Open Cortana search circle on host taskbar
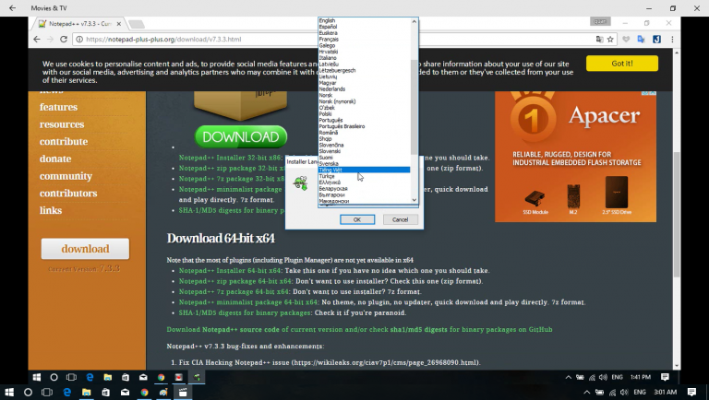This screenshot has height=400, width=709. coord(28,393)
